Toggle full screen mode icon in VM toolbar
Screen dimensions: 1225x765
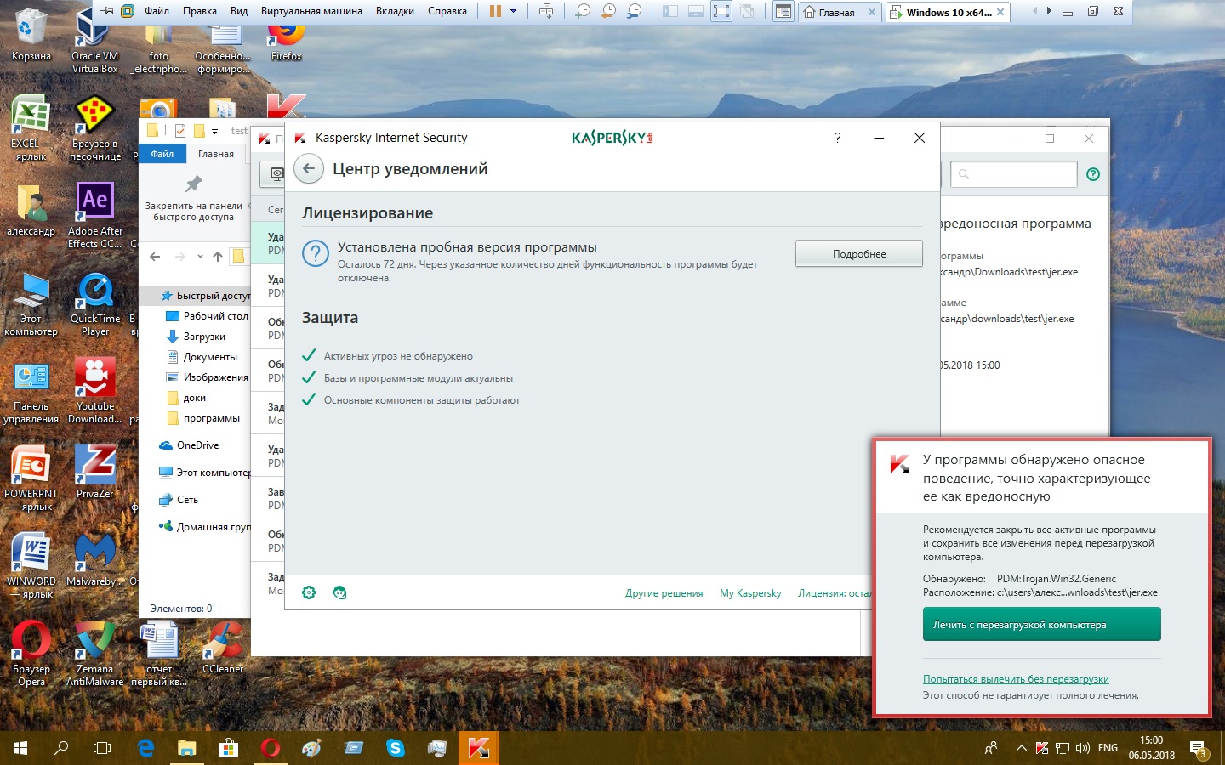tap(721, 11)
